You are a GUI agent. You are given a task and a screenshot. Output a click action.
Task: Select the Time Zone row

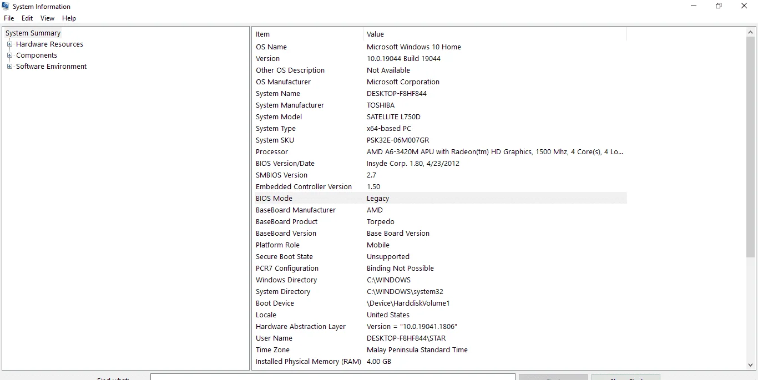[x=439, y=350]
